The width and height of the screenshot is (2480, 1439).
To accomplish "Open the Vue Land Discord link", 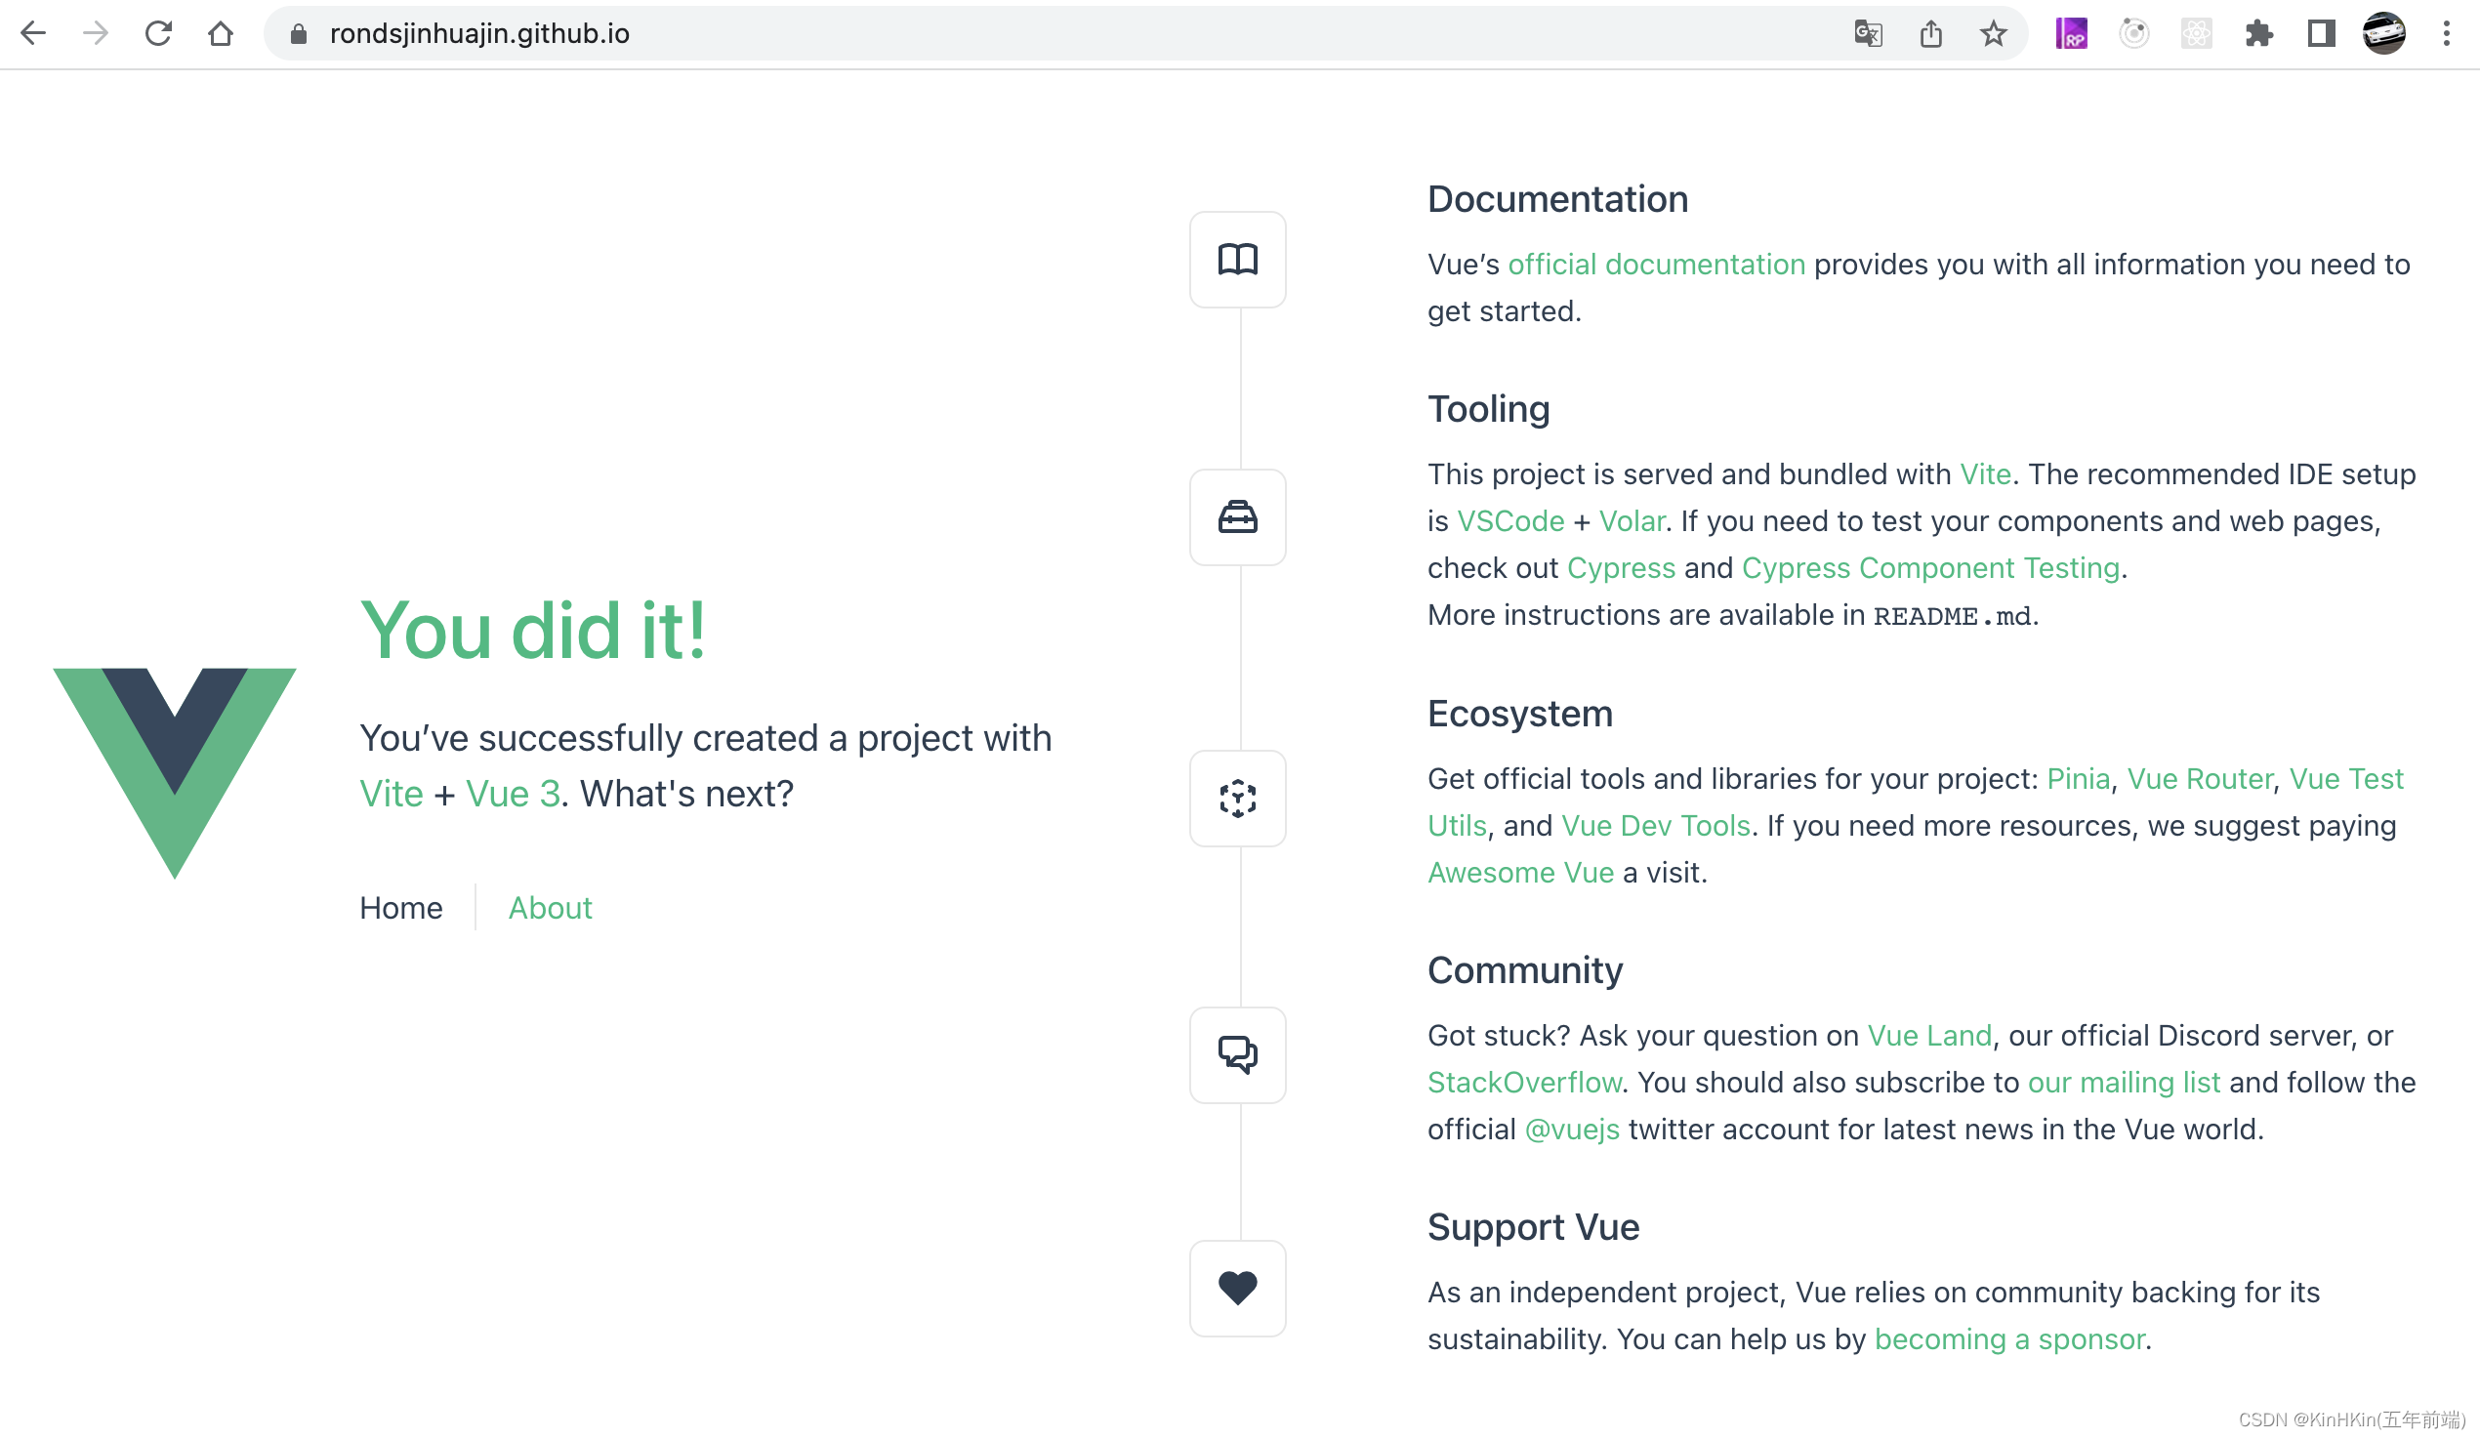I will tap(1930, 1036).
